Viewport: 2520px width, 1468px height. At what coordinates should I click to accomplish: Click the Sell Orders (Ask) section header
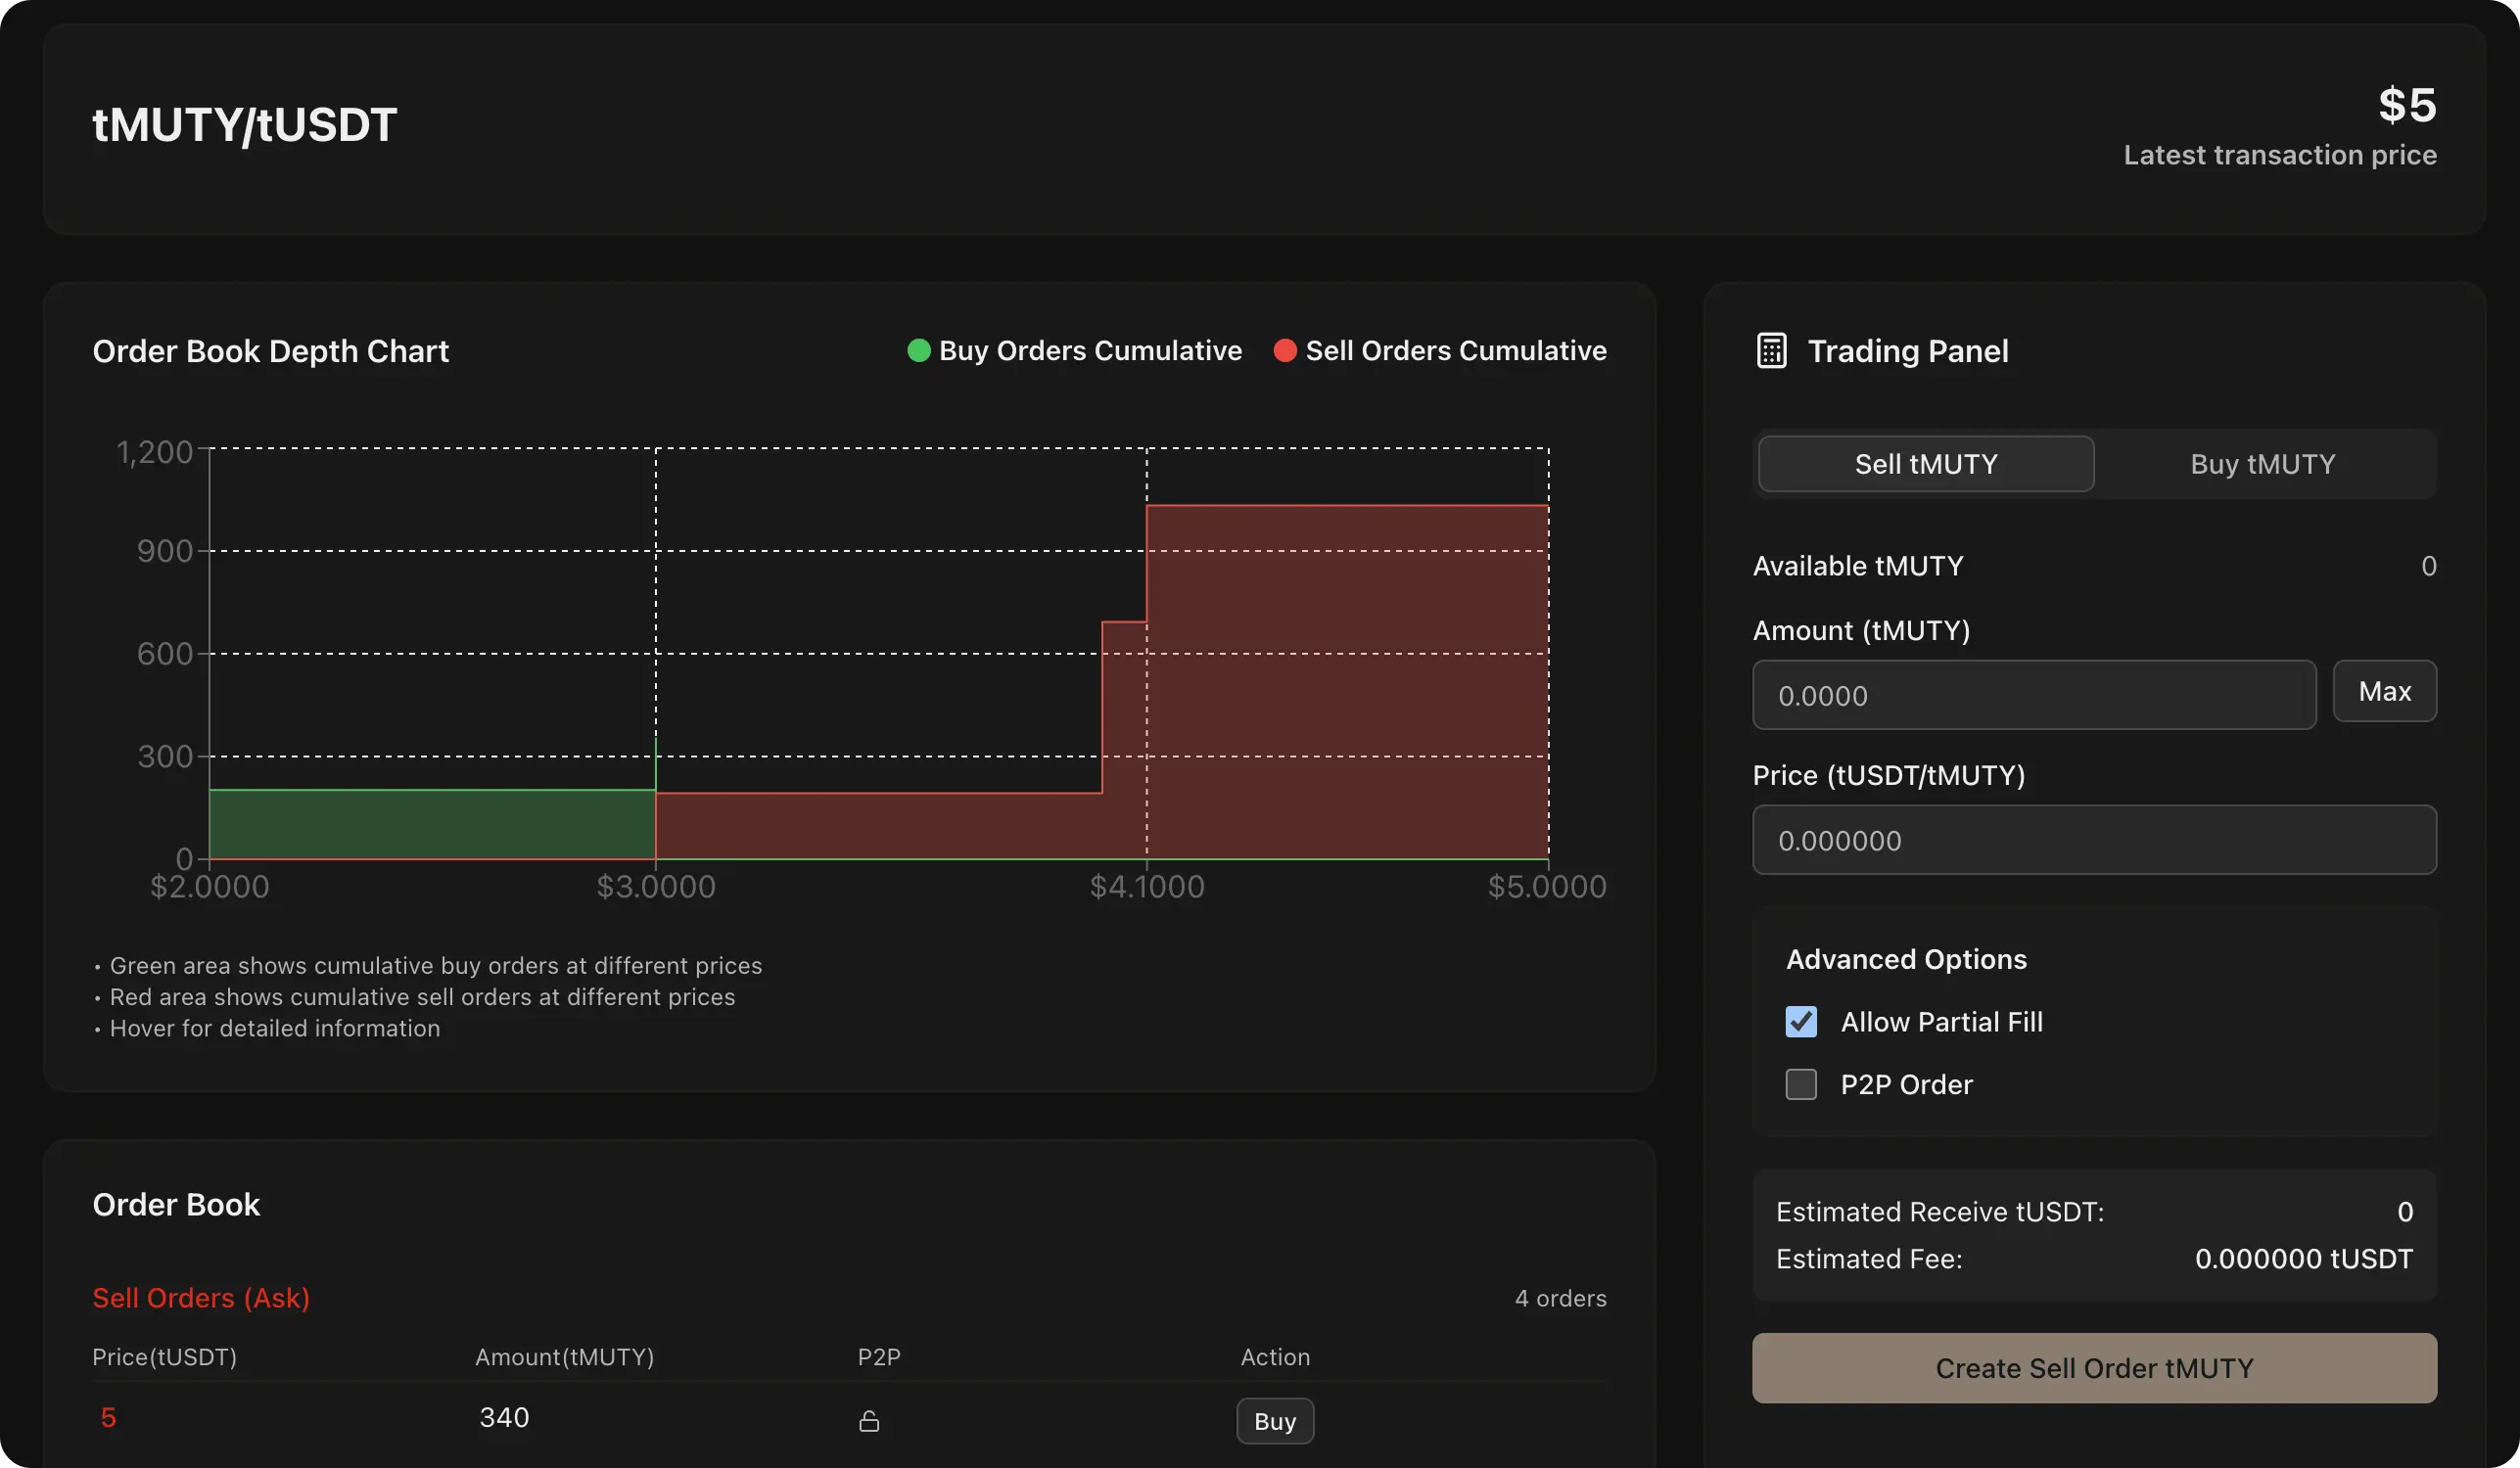200,1297
